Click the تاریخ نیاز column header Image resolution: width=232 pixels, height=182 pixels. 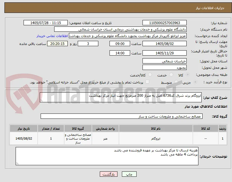pos(24,128)
